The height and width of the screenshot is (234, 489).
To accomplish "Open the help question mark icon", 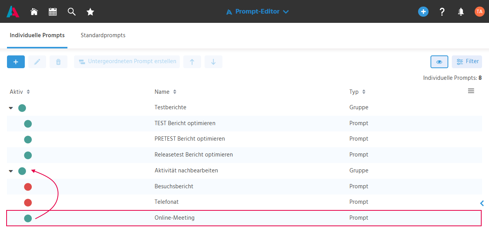I will [x=442, y=12].
